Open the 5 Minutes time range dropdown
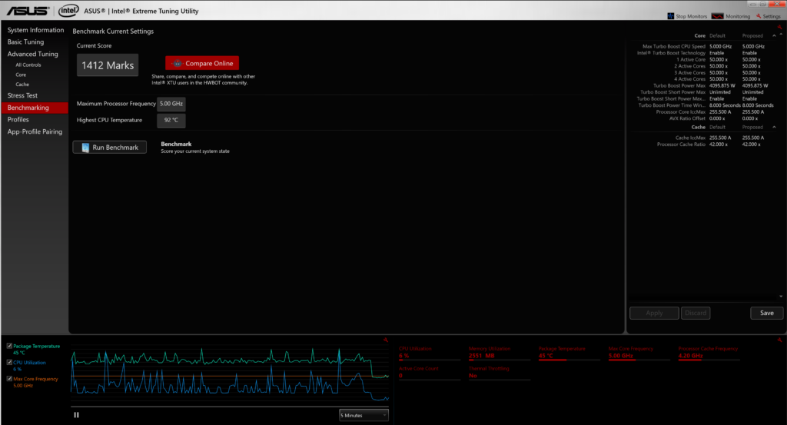The width and height of the screenshot is (787, 425). coord(364,415)
